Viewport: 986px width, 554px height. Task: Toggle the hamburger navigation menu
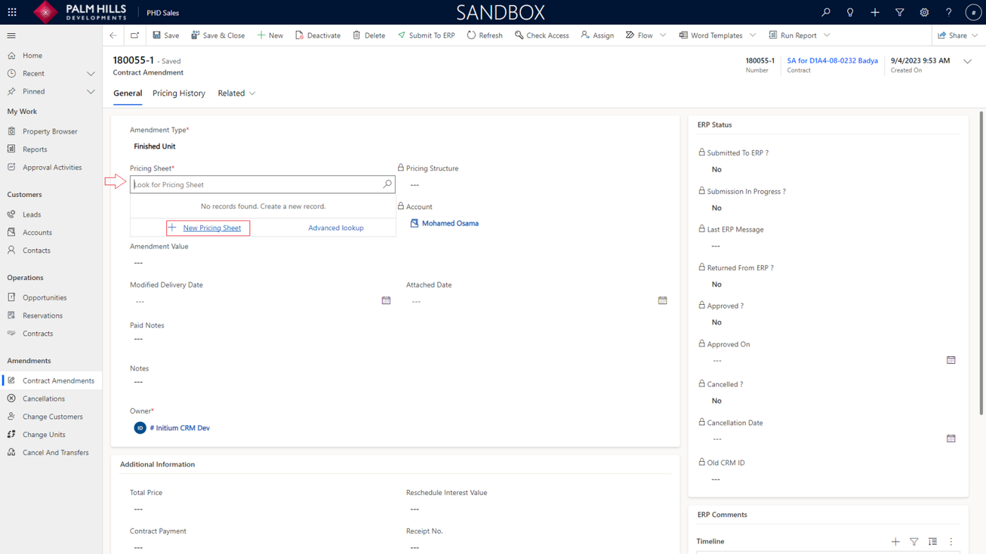(x=11, y=35)
